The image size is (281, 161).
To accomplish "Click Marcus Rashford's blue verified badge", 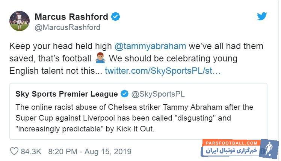I will [x=115, y=17].
